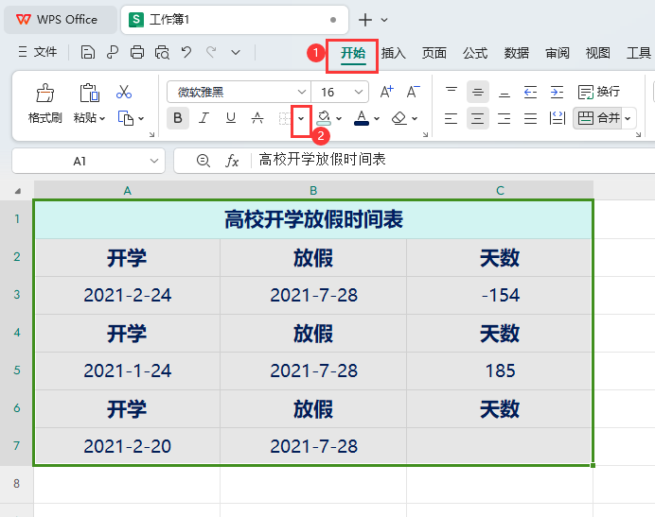Open the fill color dropdown arrow

[339, 119]
